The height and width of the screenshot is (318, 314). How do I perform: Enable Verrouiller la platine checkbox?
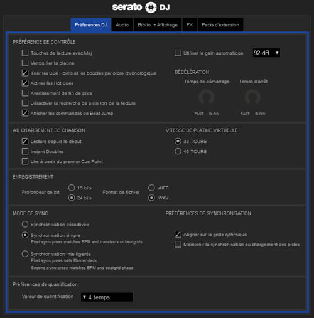25,63
